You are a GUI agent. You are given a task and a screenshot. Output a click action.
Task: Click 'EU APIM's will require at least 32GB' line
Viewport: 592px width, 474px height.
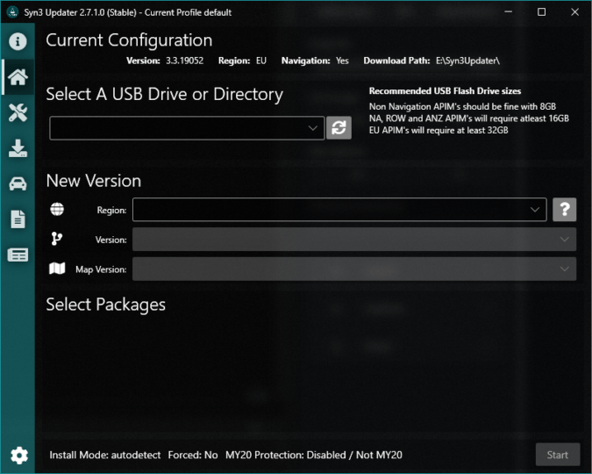(x=439, y=131)
